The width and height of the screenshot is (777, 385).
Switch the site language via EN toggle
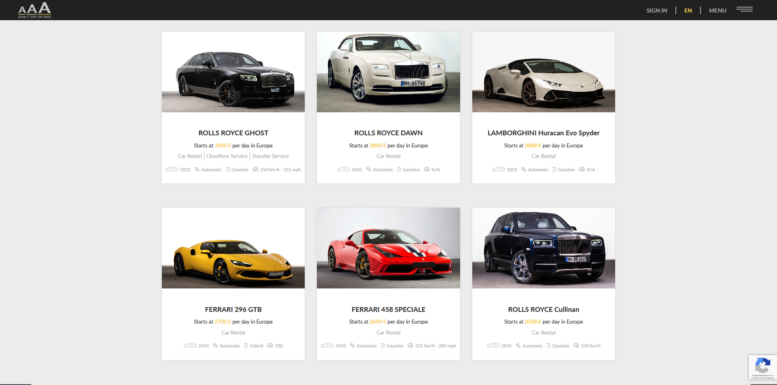click(688, 11)
